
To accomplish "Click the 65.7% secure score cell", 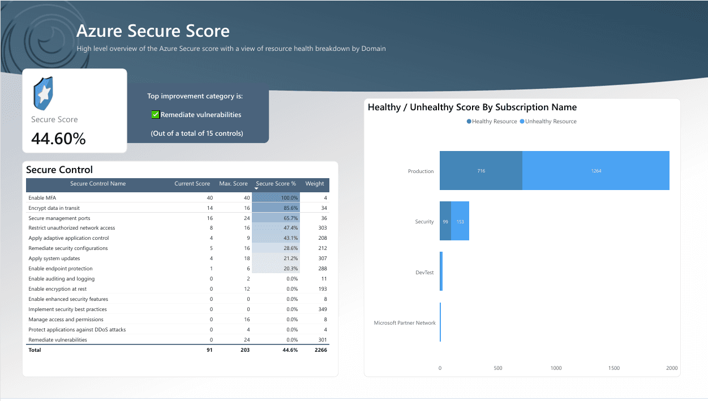I will click(x=276, y=218).
